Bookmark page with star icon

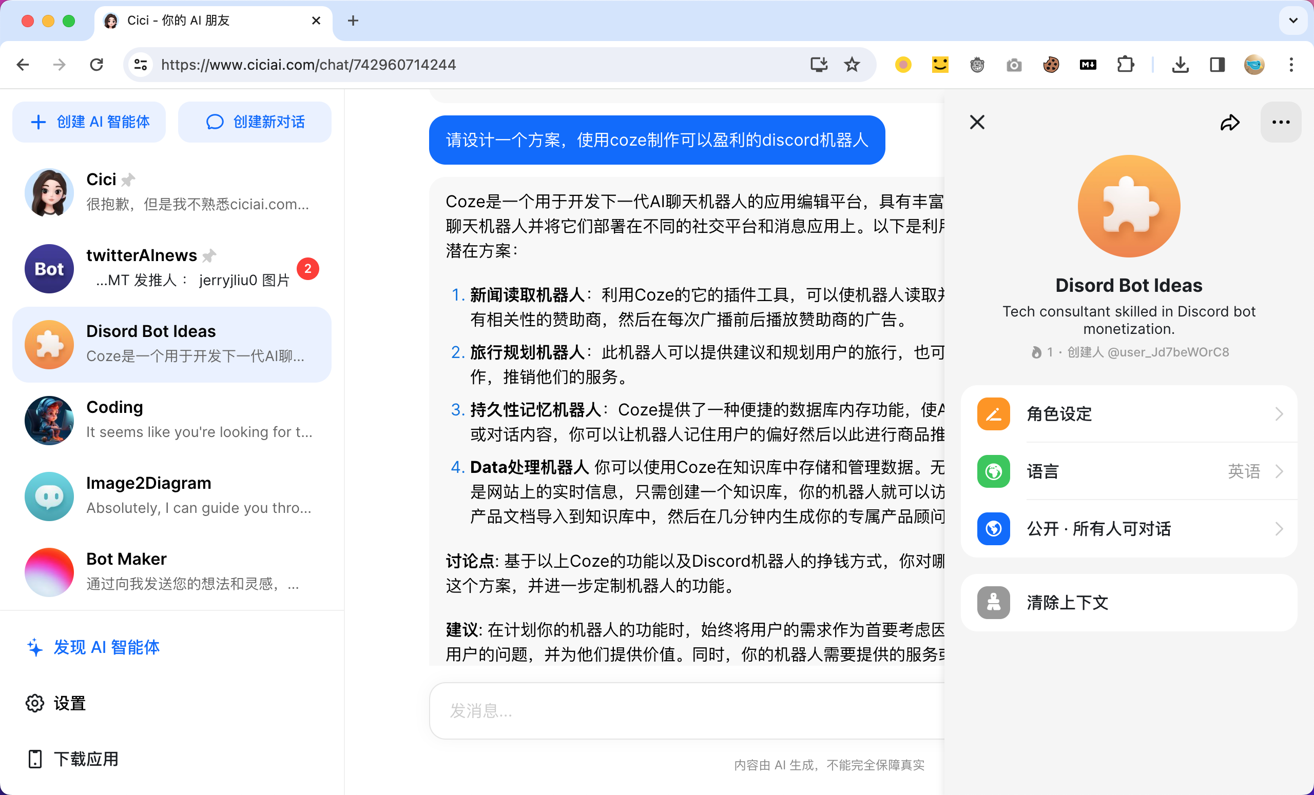pyautogui.click(x=852, y=65)
